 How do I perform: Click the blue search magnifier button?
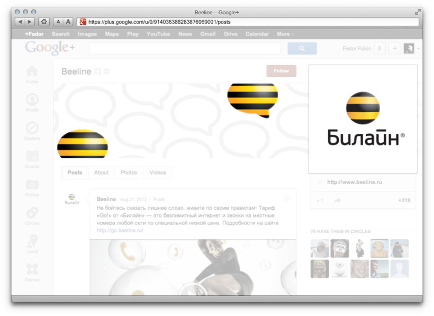(302, 49)
